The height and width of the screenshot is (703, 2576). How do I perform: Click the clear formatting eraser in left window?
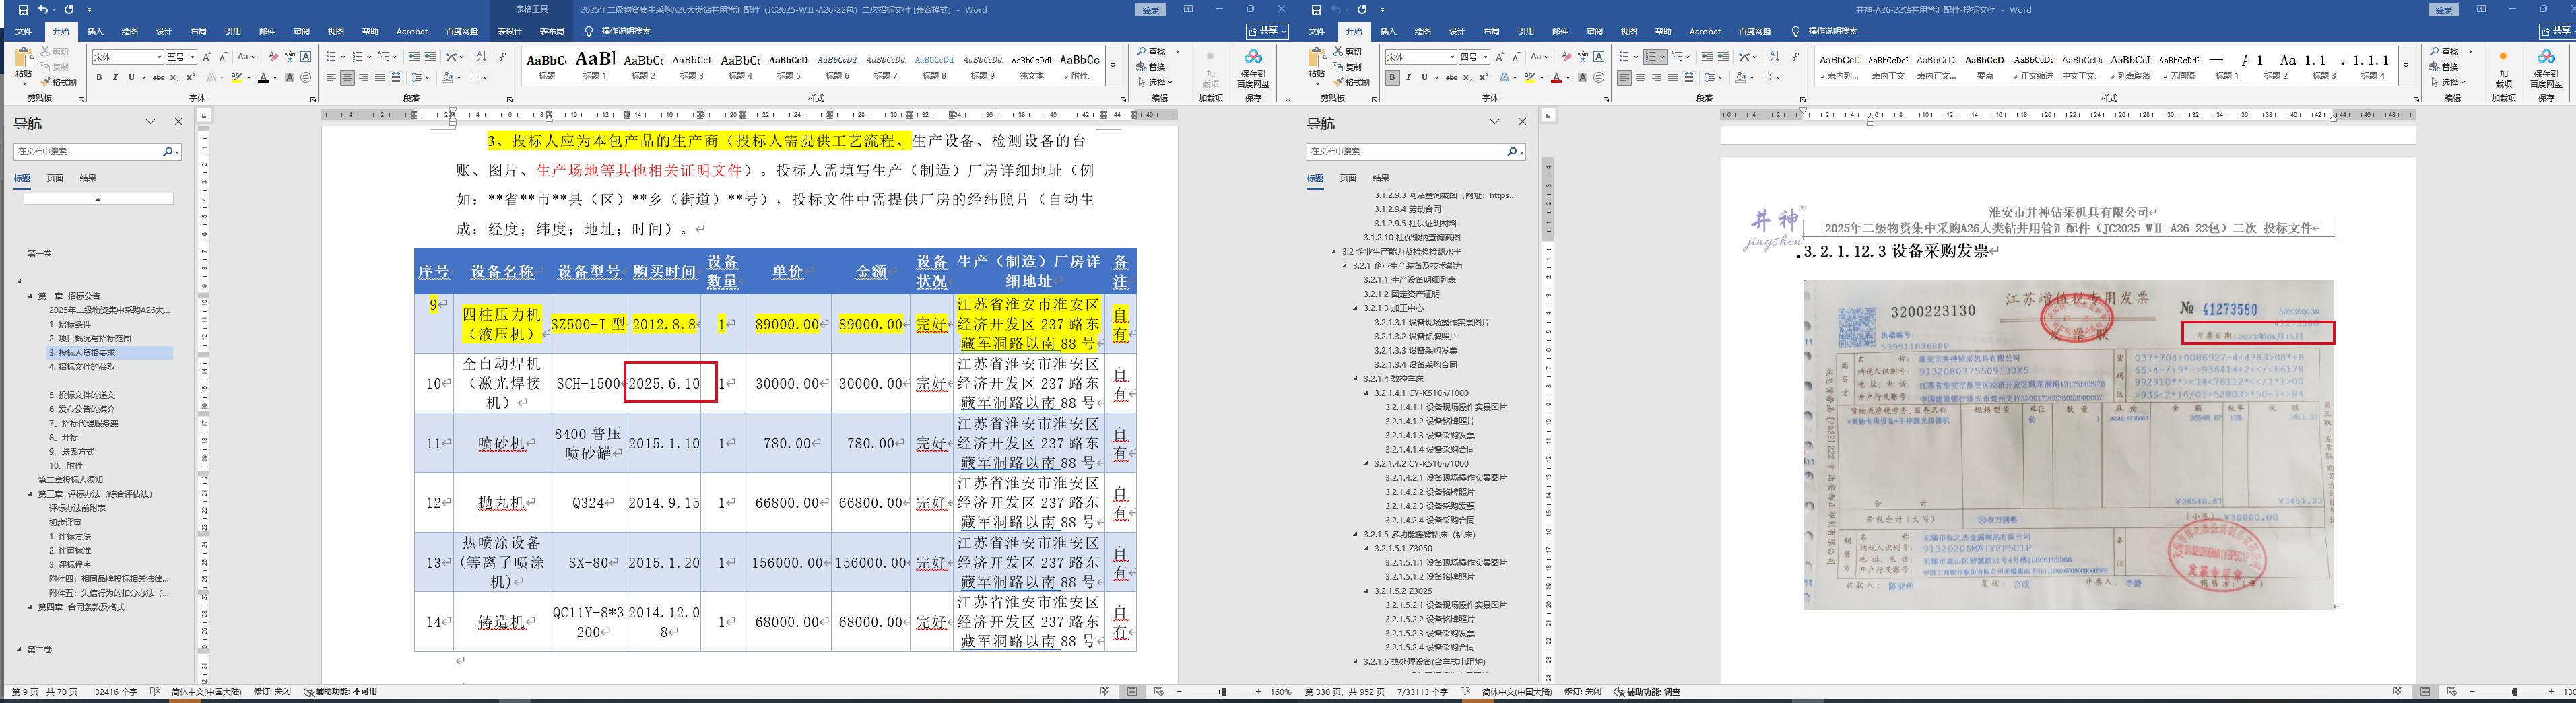pos(273,57)
